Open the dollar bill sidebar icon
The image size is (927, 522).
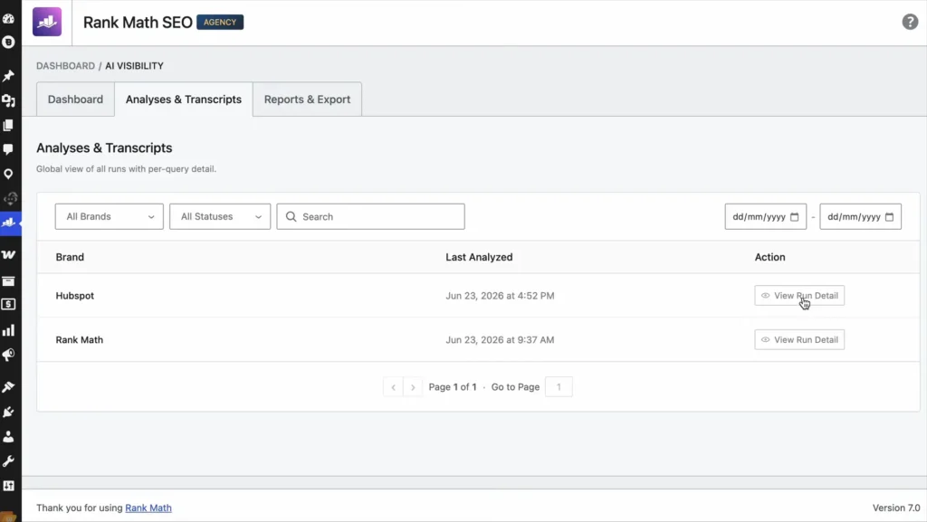(8, 304)
